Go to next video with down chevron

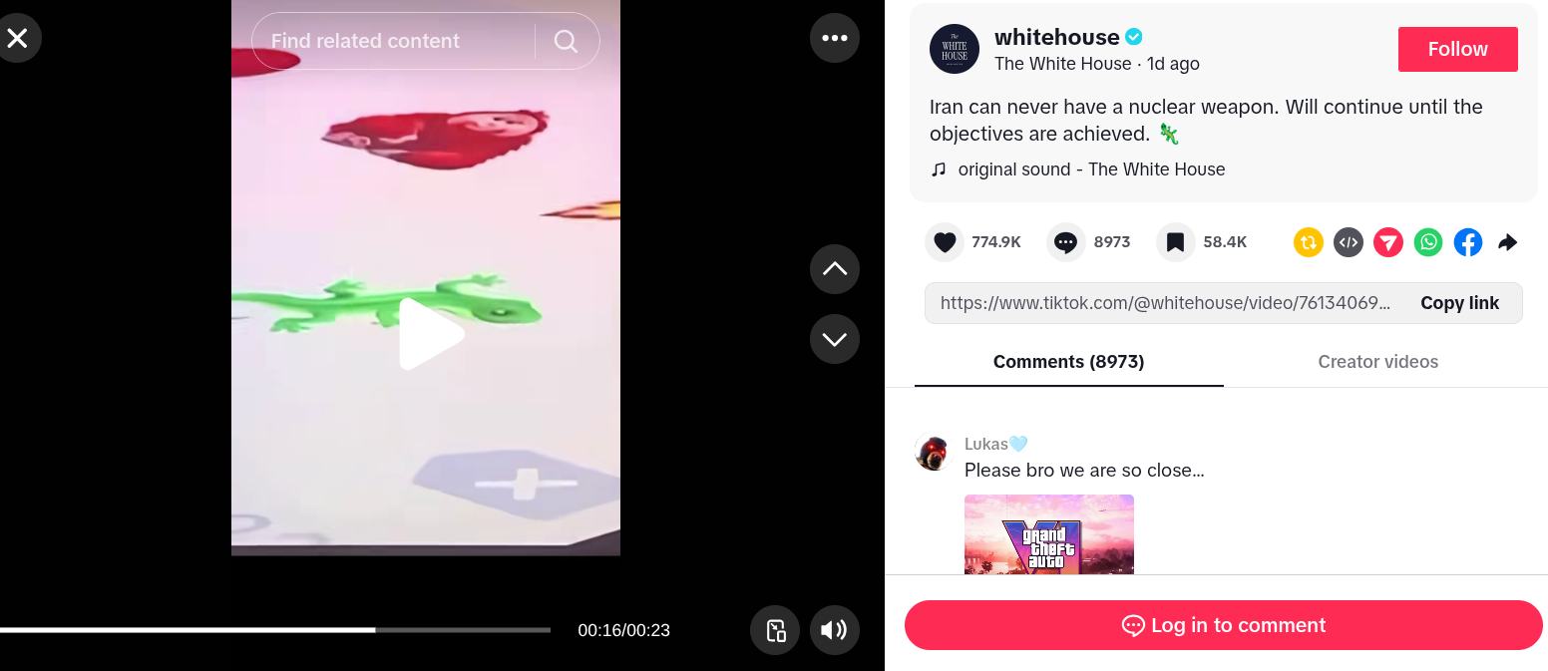[x=835, y=339]
